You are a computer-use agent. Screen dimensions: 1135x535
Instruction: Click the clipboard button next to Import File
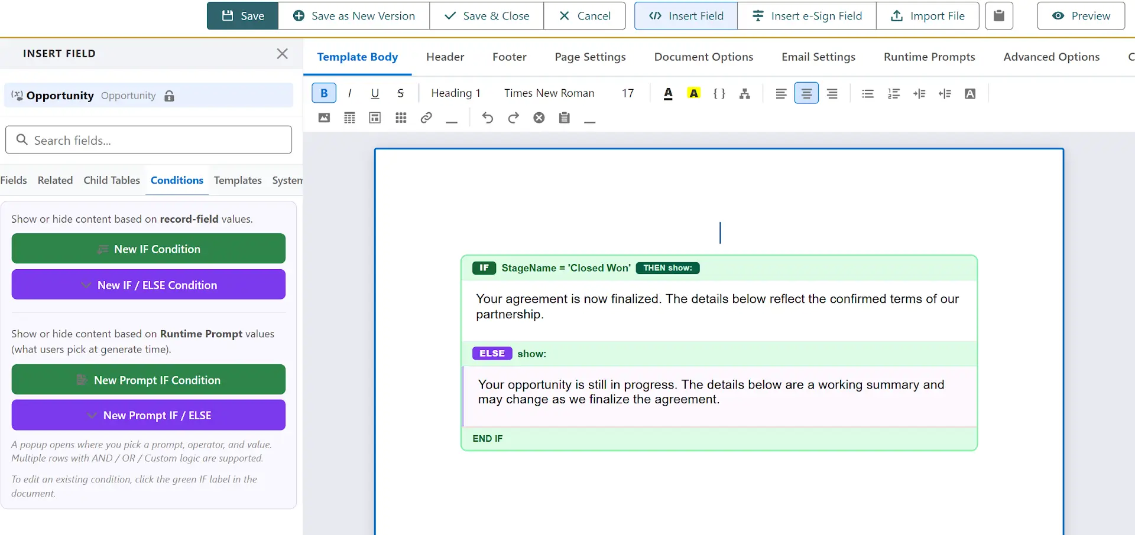pos(999,16)
